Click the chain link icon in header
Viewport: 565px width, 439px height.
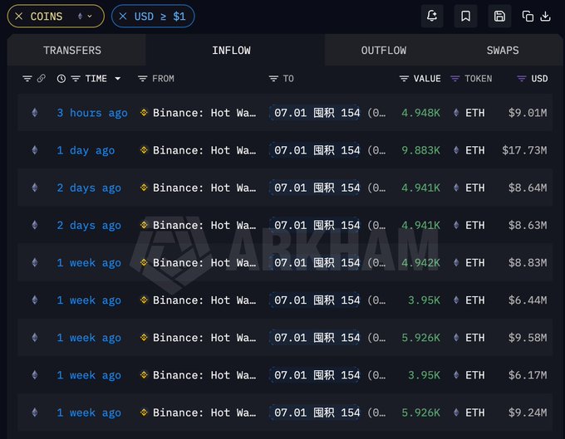[42, 78]
